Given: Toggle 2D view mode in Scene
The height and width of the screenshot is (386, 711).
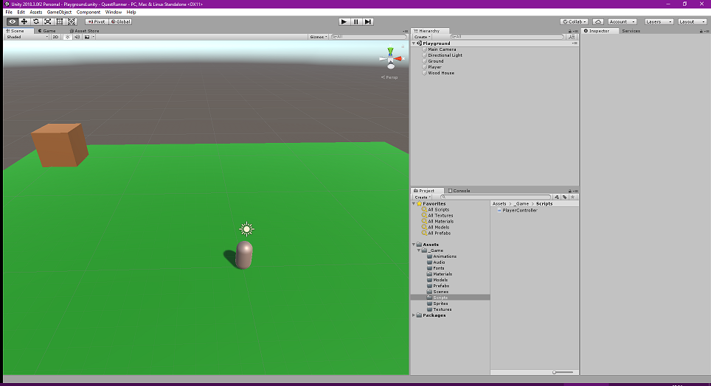Looking at the screenshot, I should (x=55, y=37).
